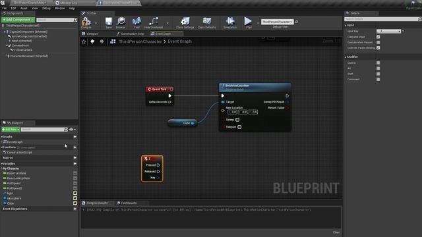
Task: Toggle visibility eye for skysphere variable
Action: 75,198
